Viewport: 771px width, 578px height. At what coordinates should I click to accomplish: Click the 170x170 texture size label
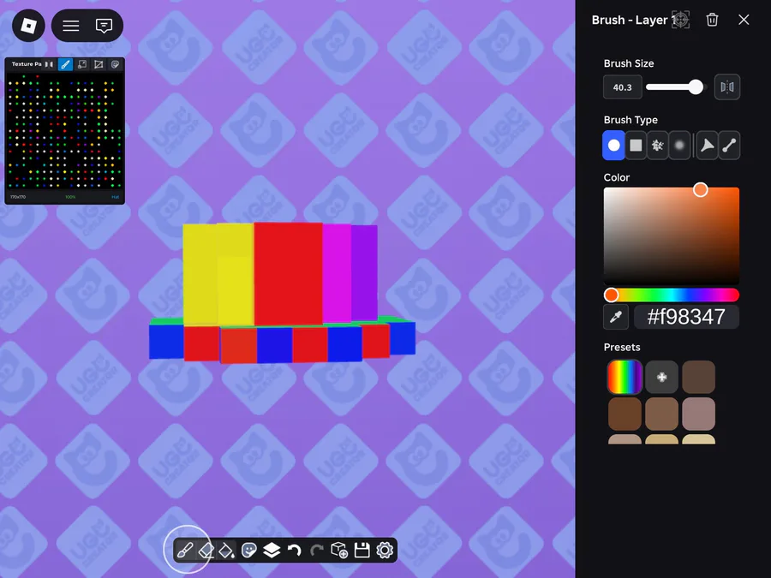(x=18, y=197)
